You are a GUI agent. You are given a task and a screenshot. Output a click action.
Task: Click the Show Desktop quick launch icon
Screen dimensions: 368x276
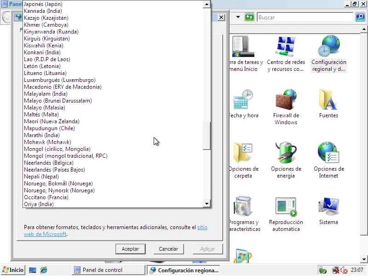[32, 270]
